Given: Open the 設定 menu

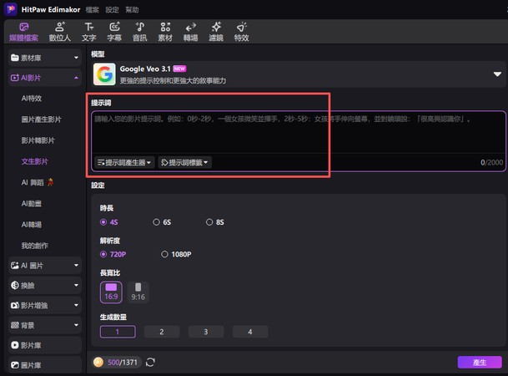Looking at the screenshot, I should point(112,10).
